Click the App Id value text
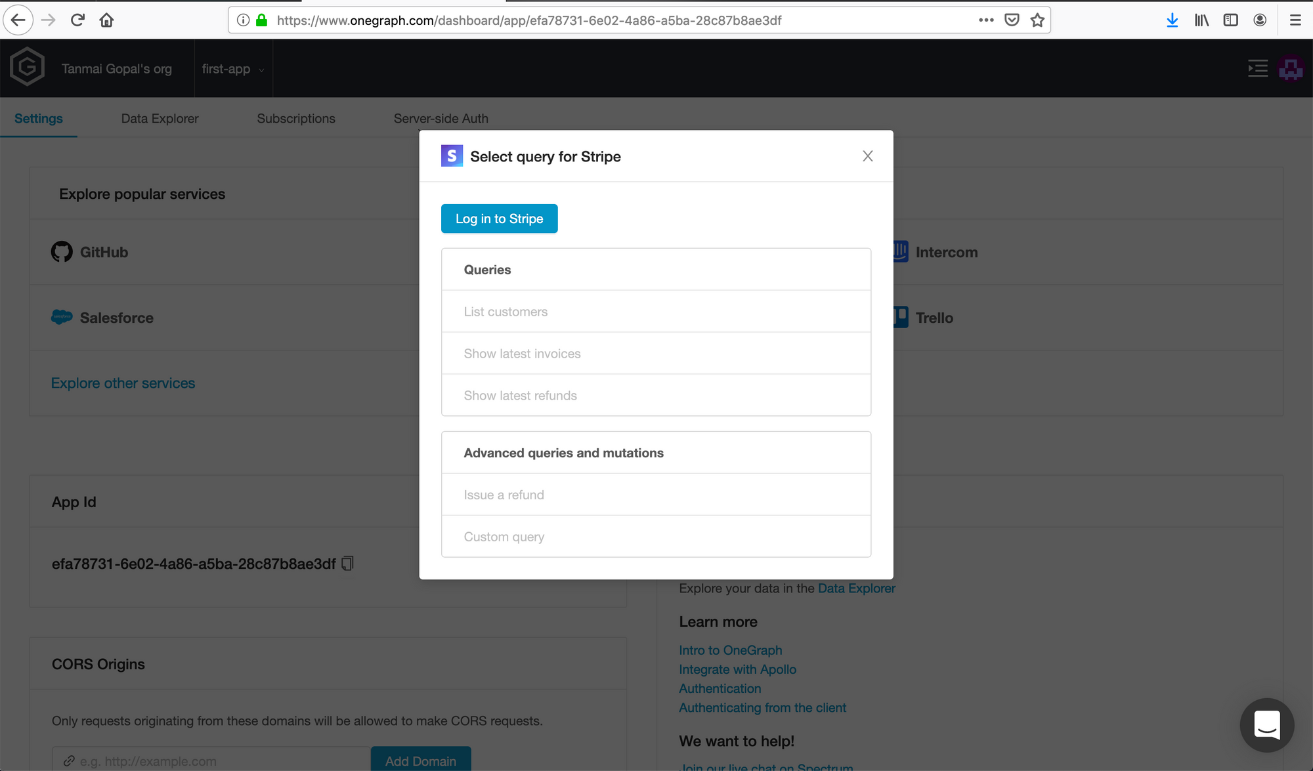The width and height of the screenshot is (1313, 771). [194, 564]
